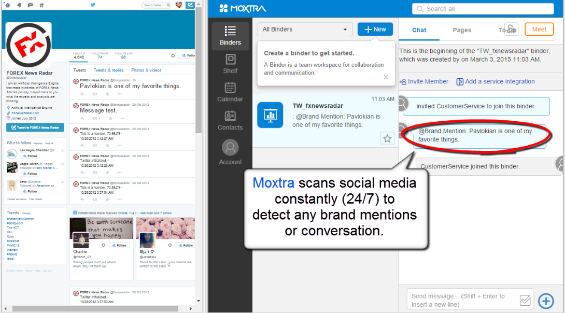The height and width of the screenshot is (313, 565).
Task: Click the #NetanyahuSpeech trend
Action: 20,219
